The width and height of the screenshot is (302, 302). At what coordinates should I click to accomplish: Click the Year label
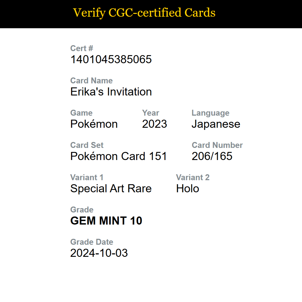(151, 113)
